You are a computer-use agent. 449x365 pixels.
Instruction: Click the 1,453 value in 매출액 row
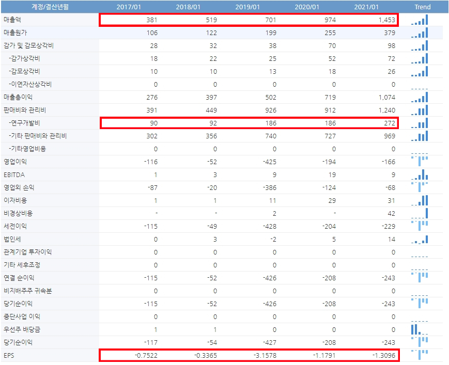(x=387, y=20)
